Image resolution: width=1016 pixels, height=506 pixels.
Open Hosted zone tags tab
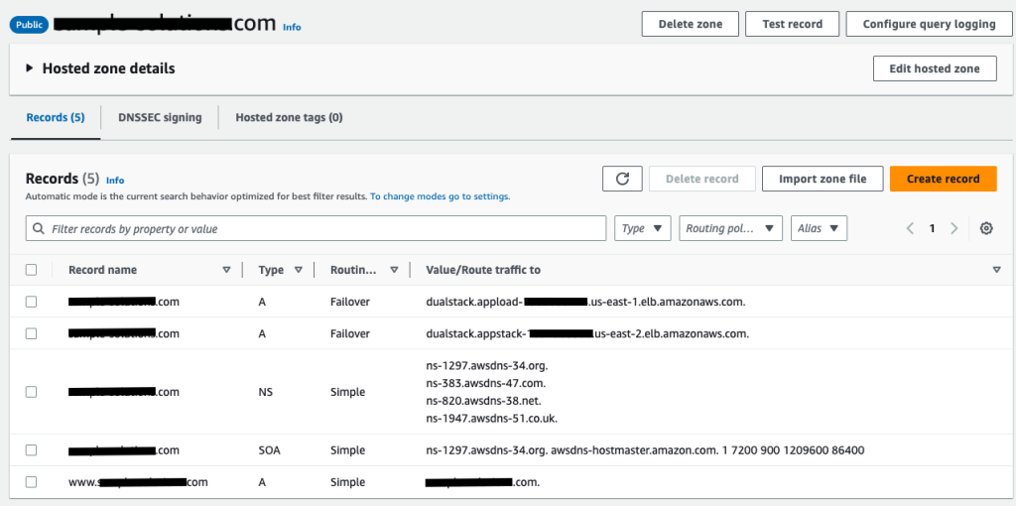289,117
